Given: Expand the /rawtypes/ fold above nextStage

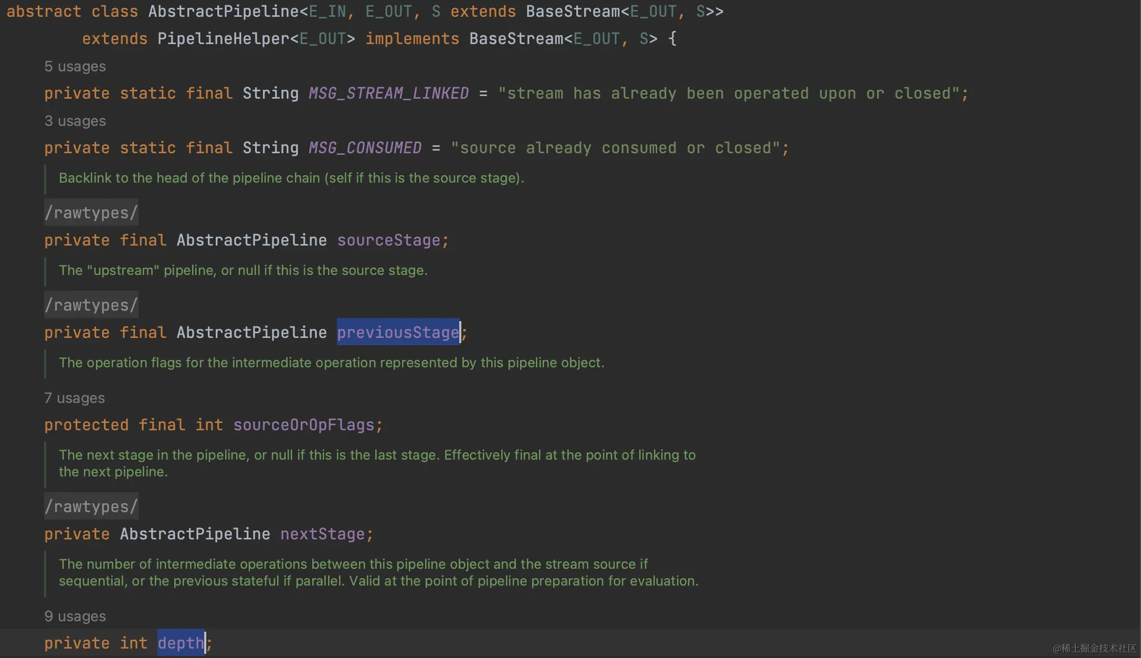Looking at the screenshot, I should coord(91,507).
